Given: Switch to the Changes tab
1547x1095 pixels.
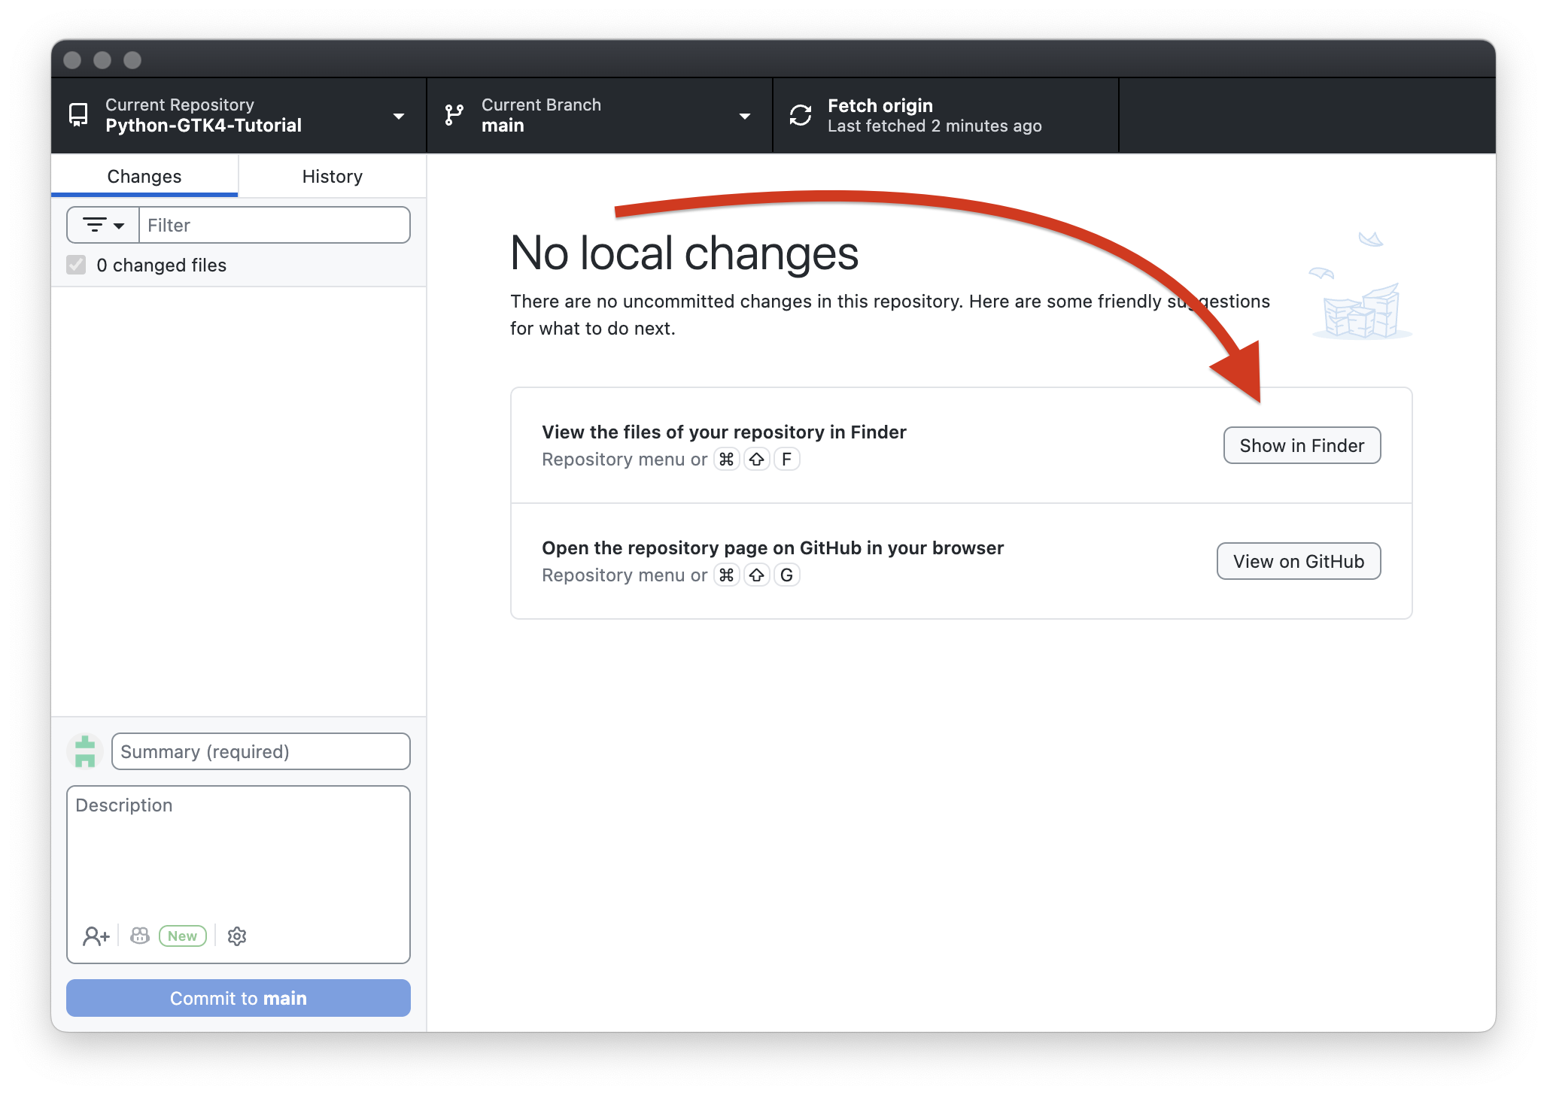Looking at the screenshot, I should (144, 176).
